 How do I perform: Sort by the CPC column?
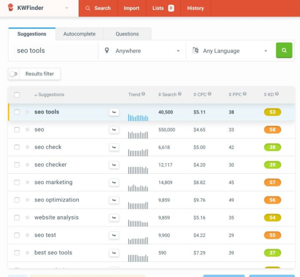click(x=200, y=94)
